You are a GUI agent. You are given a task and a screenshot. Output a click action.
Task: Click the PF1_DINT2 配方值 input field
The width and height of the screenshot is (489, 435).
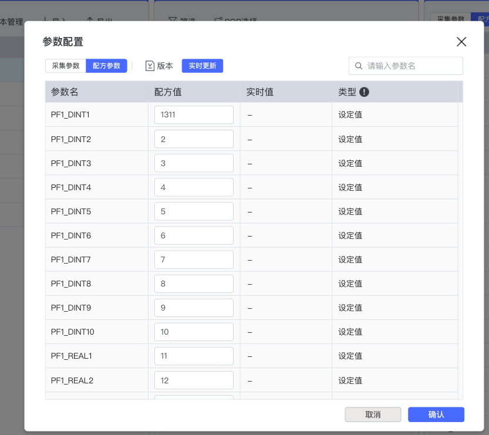(x=194, y=139)
